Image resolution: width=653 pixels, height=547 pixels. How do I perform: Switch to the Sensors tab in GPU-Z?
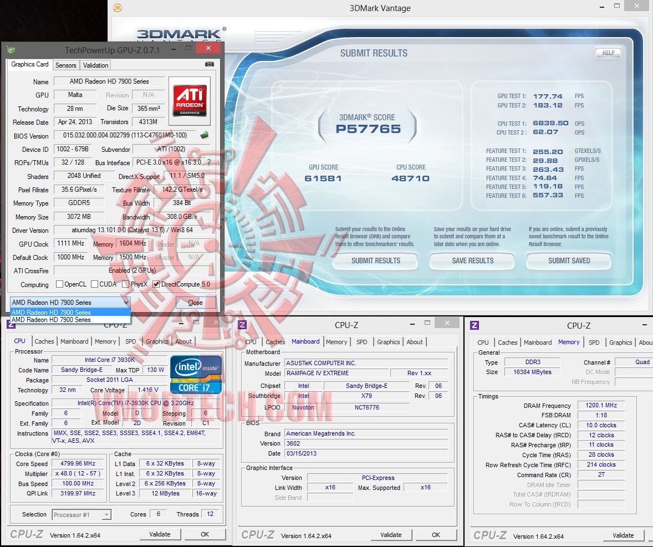(x=66, y=65)
